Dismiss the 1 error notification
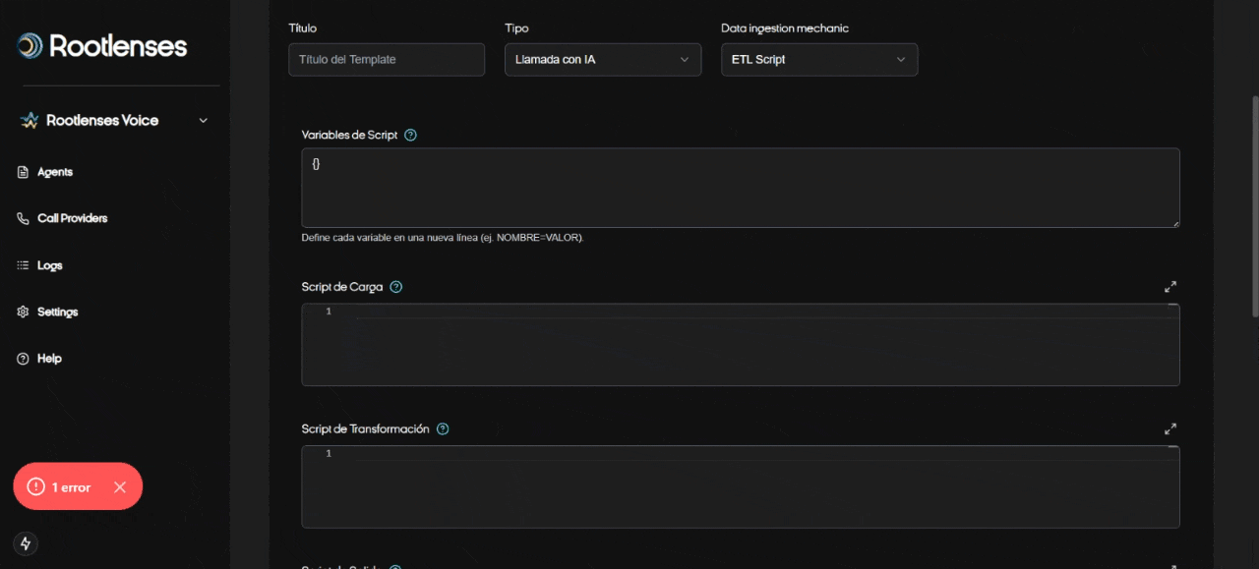 120,486
